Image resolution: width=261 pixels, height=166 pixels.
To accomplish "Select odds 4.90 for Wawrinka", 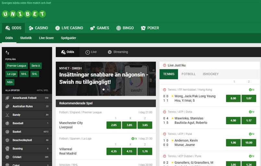I will coord(233,121).
